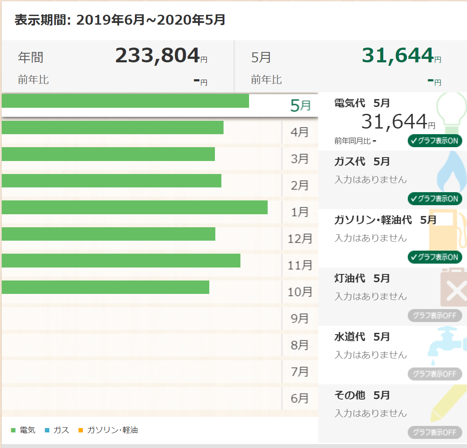Click 前年同月比 text in 電気代 card
467x448 pixels.
pos(353,141)
